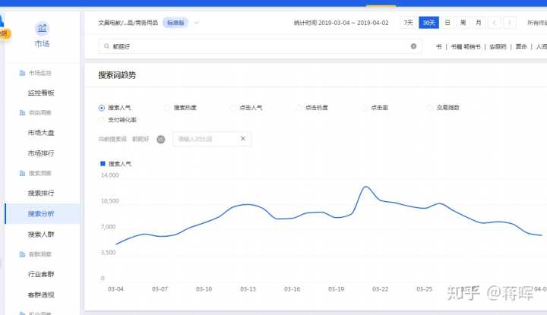This screenshot has height=315, width=547.
Task: Click the compare keyword input field
Action: (x=205, y=139)
